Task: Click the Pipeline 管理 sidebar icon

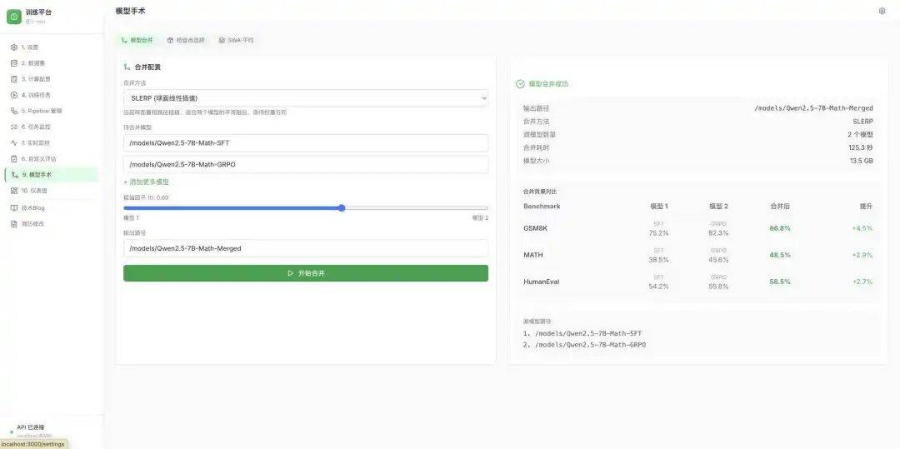Action: [x=13, y=111]
